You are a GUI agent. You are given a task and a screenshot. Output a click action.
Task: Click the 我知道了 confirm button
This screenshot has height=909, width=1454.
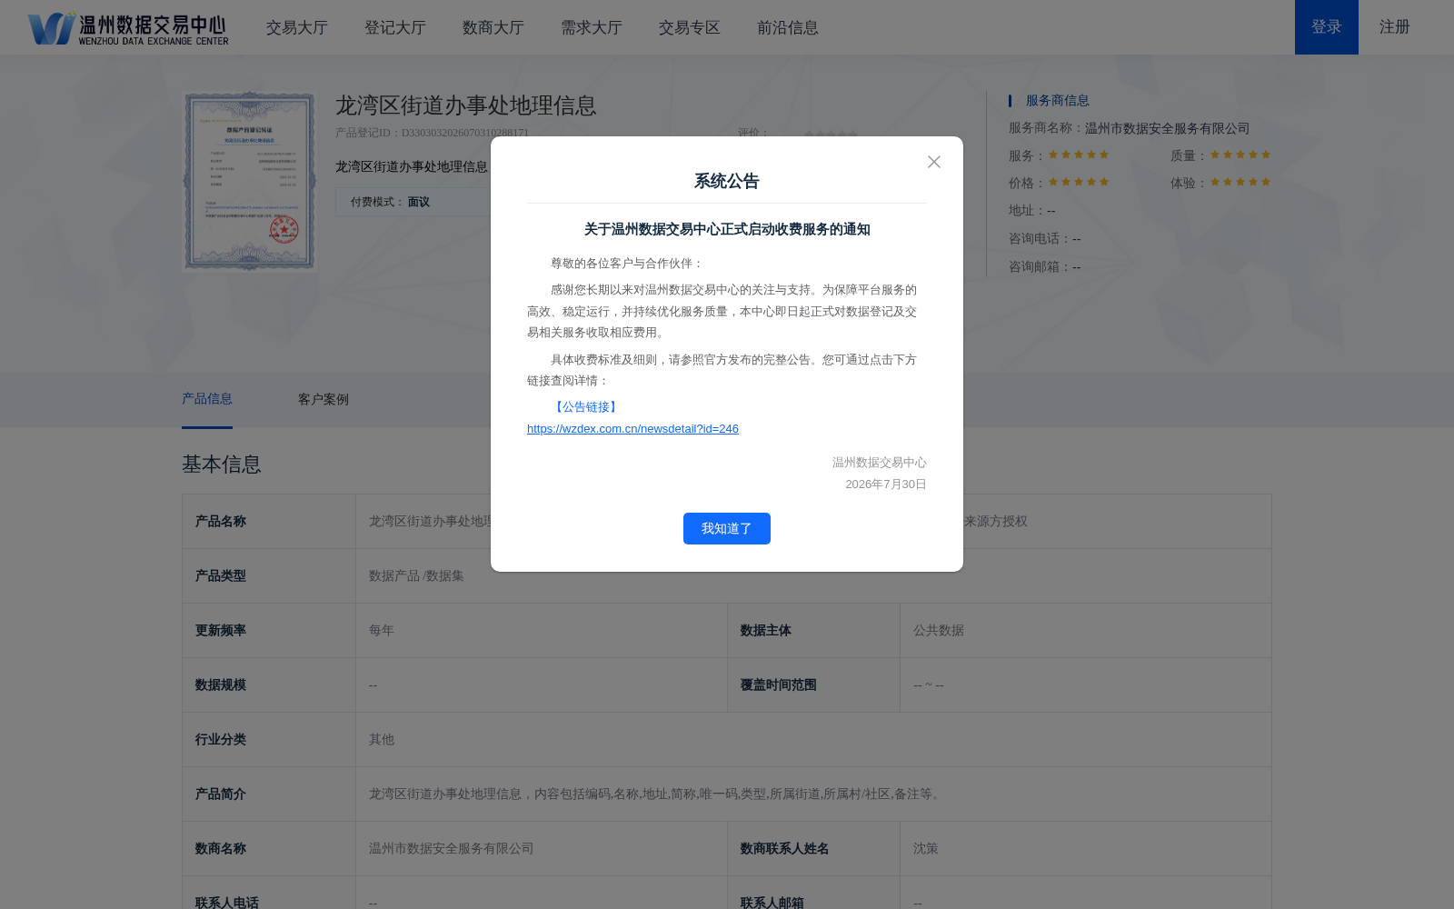(727, 528)
